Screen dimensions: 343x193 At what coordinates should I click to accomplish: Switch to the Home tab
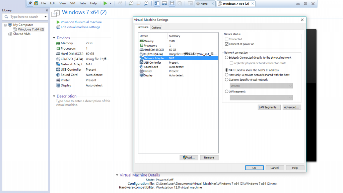click(202, 3)
